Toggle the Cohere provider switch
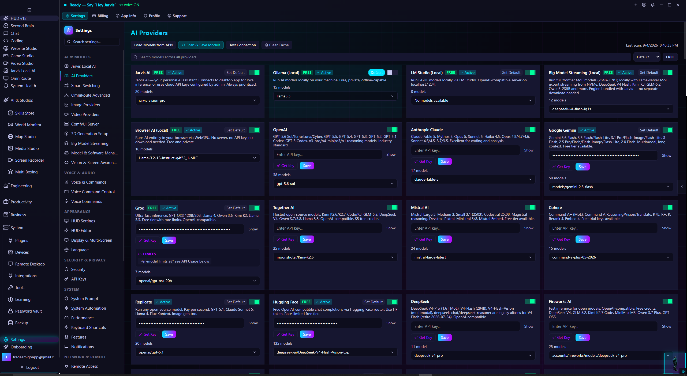 (x=668, y=207)
